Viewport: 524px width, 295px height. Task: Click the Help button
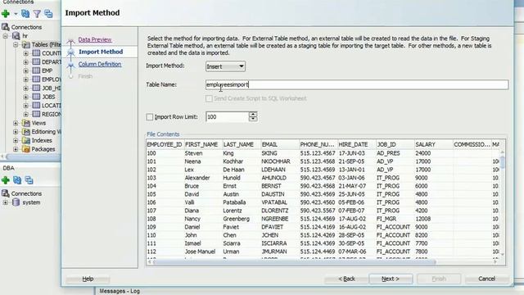click(88, 279)
